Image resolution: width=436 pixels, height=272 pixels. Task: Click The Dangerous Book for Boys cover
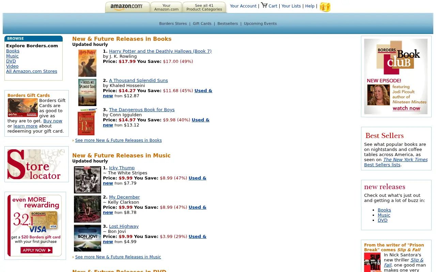click(87, 122)
